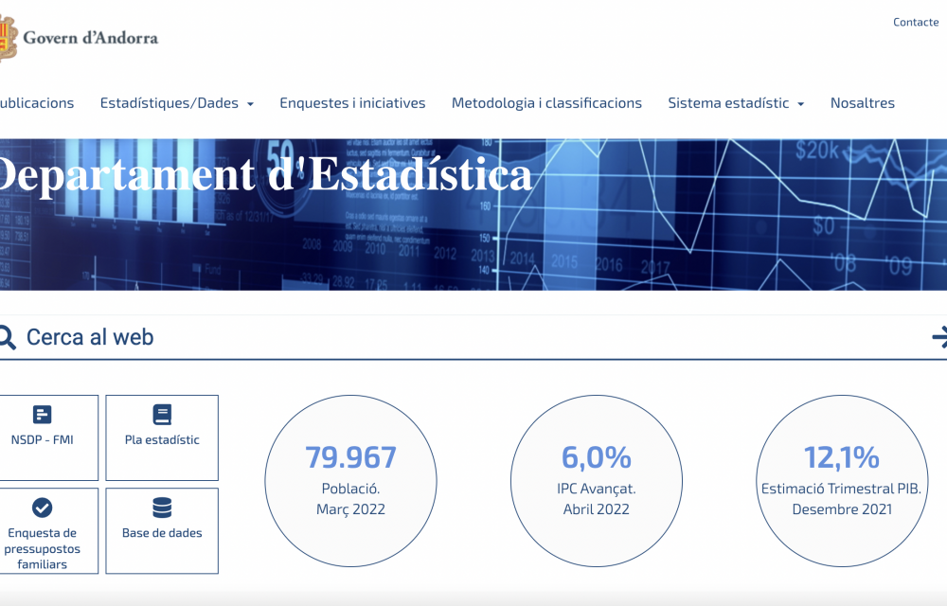Expand the Sistema estadístic dropdown menu

click(735, 103)
